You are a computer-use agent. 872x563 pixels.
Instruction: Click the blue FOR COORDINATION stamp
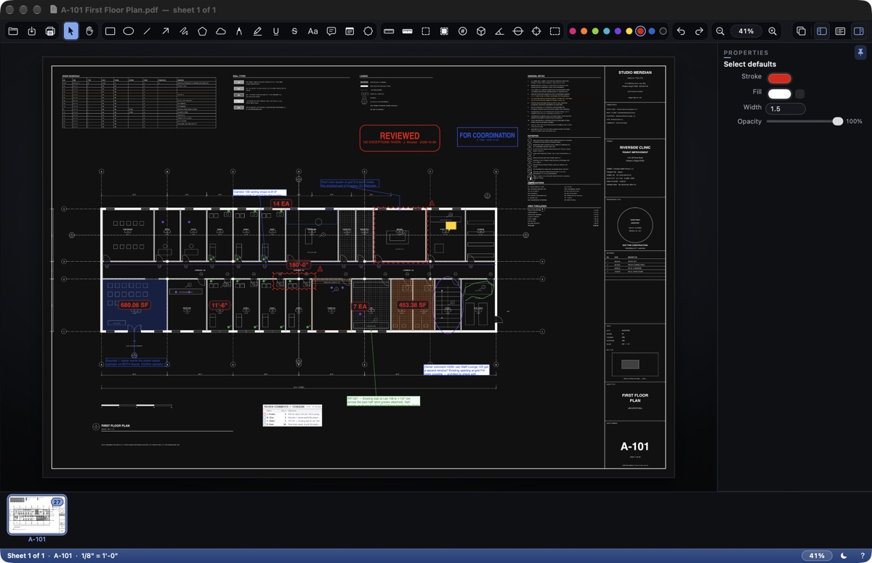487,136
